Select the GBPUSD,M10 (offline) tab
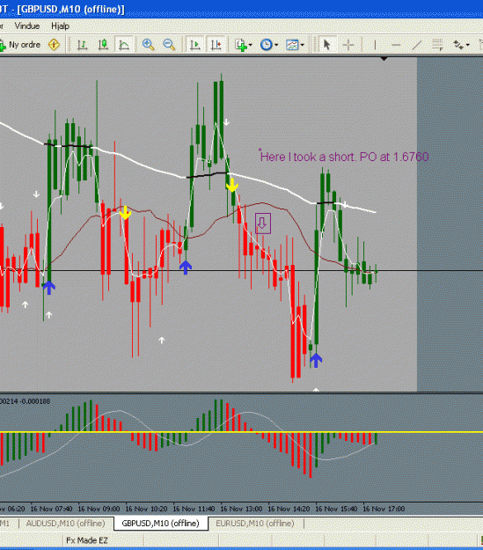483x550 pixels. pos(160,524)
